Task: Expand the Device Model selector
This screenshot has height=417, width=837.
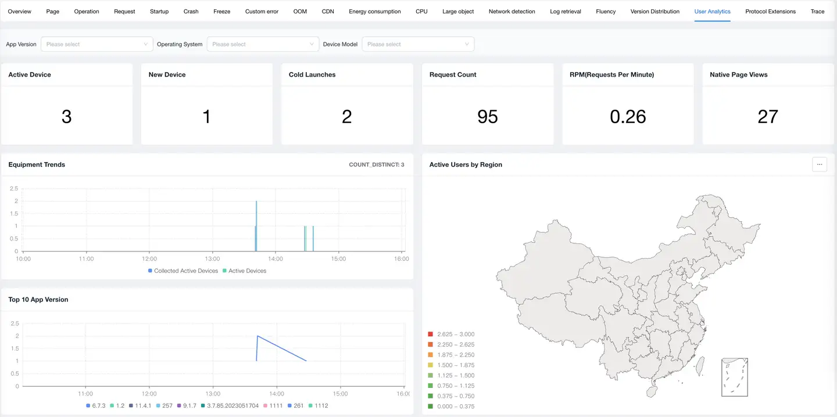Action: 418,44
